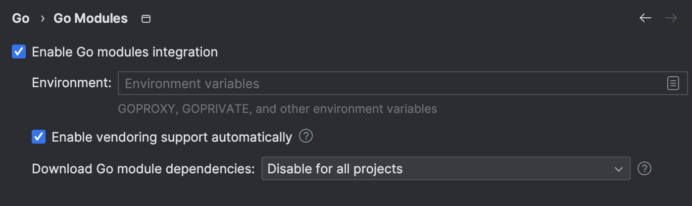The height and width of the screenshot is (206, 692).
Task: Click the Environment field label
Action: click(x=72, y=83)
